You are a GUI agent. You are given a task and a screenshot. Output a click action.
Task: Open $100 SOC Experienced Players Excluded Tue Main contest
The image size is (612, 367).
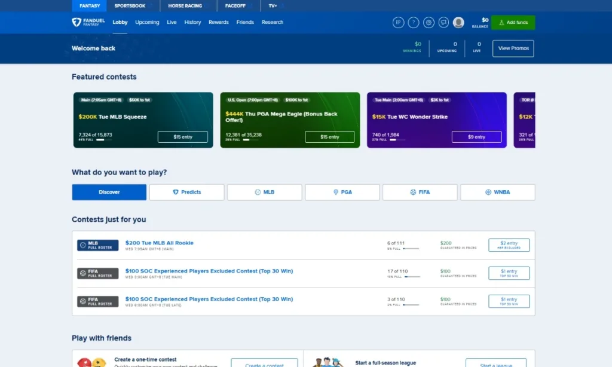coord(209,271)
